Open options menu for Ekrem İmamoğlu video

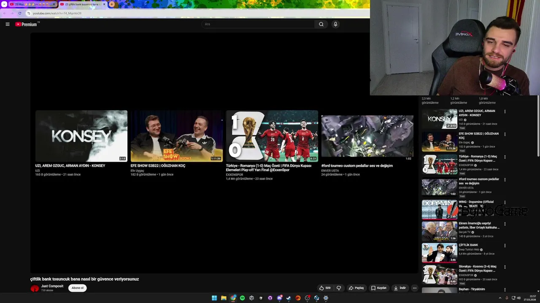pos(505,224)
